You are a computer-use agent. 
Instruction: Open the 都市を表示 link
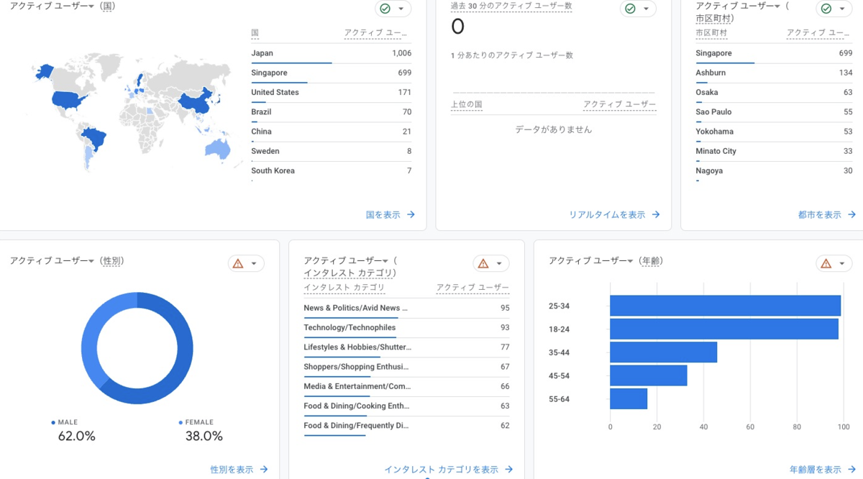(826, 214)
